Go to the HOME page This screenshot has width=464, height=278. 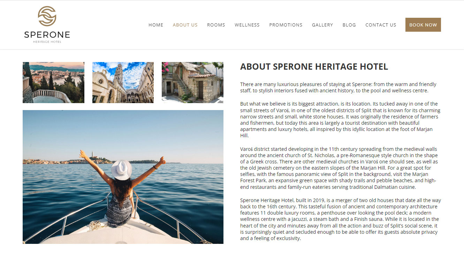[x=156, y=25]
